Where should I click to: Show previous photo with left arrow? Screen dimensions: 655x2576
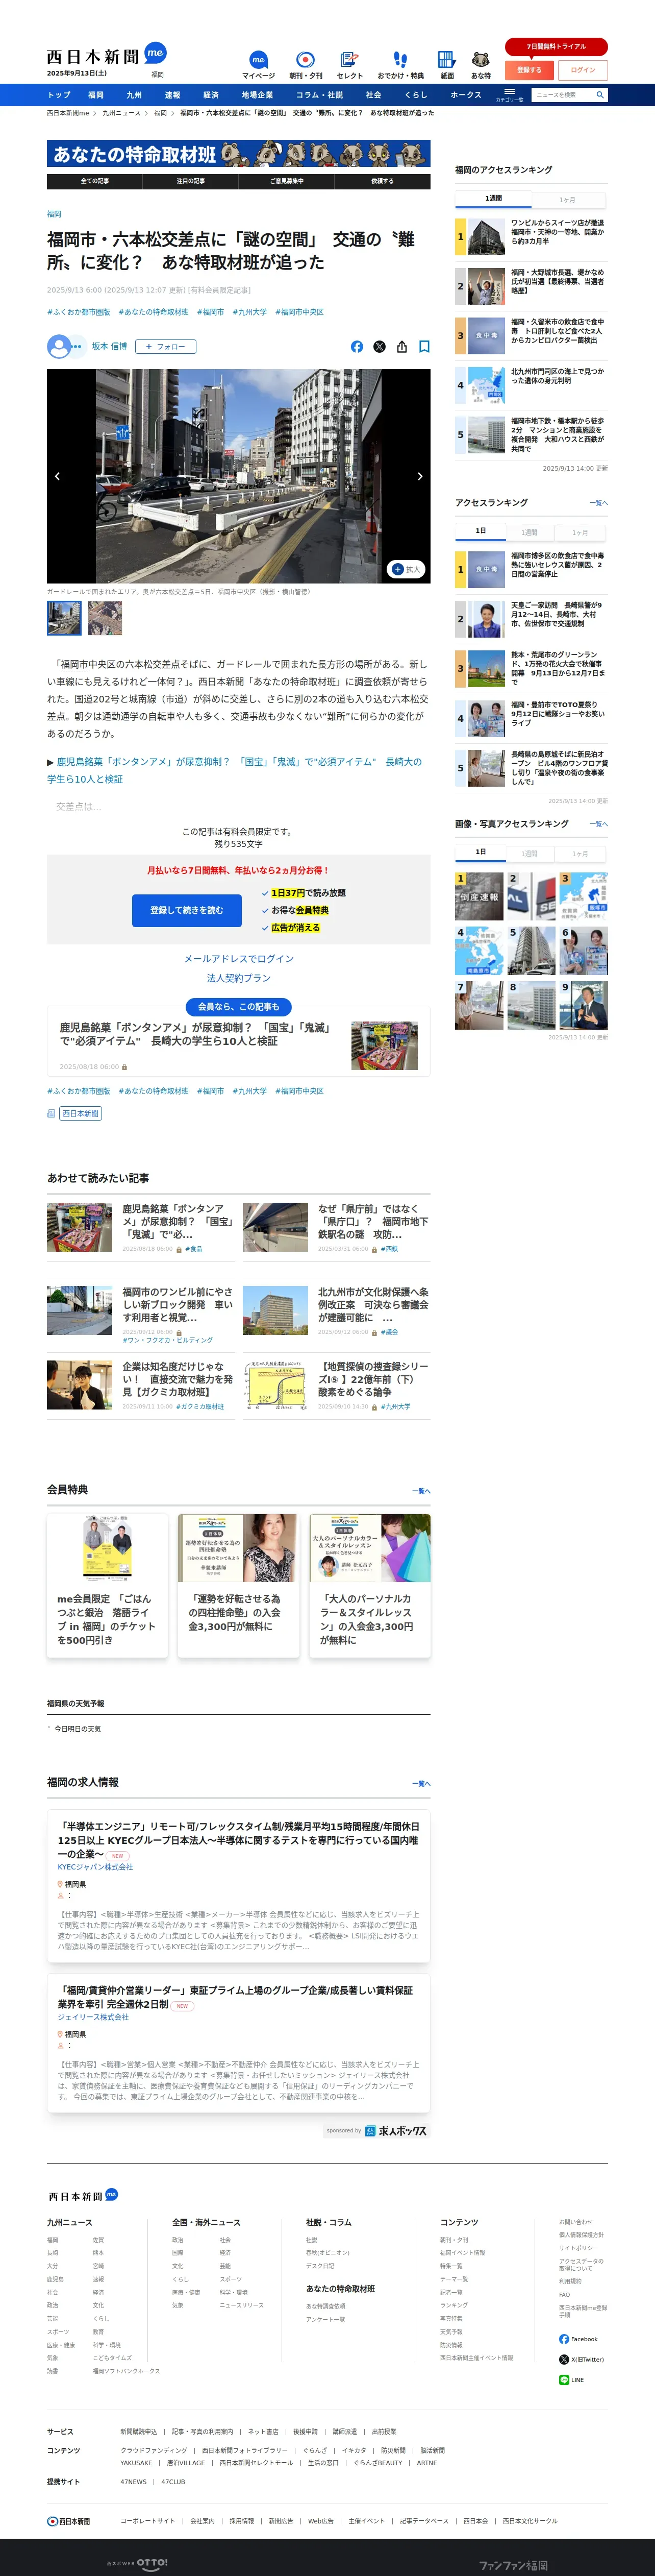coord(57,476)
